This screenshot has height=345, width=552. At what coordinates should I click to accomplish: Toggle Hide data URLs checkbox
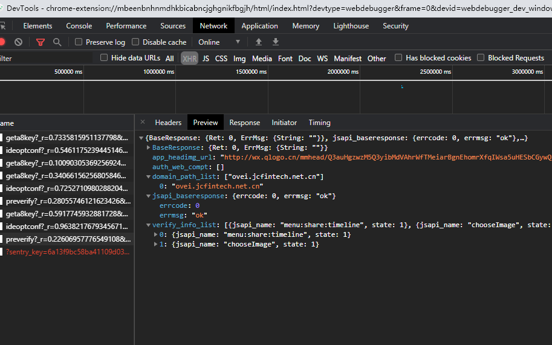[x=104, y=58]
